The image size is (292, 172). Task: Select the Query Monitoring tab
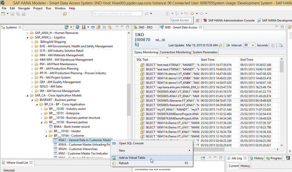[x=146, y=52]
